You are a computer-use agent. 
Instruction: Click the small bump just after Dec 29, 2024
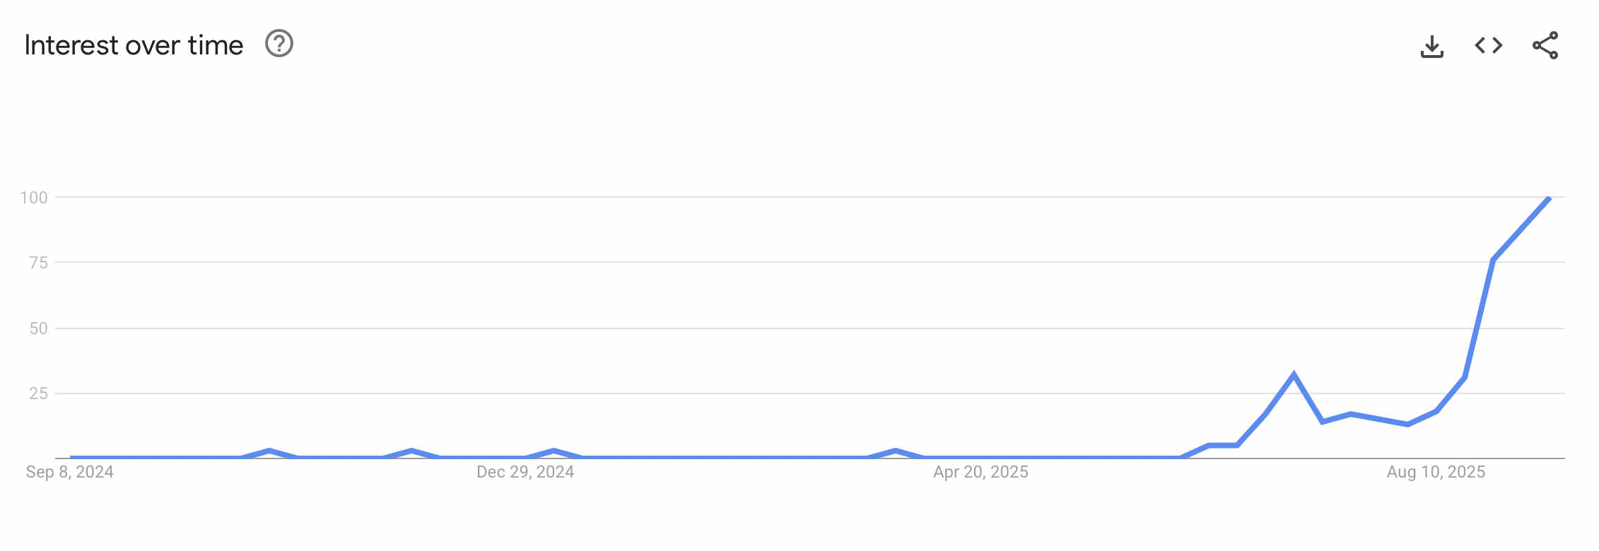point(553,451)
